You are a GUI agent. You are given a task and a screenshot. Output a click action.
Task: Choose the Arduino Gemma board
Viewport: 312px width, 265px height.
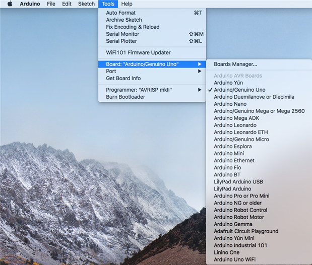(259, 224)
